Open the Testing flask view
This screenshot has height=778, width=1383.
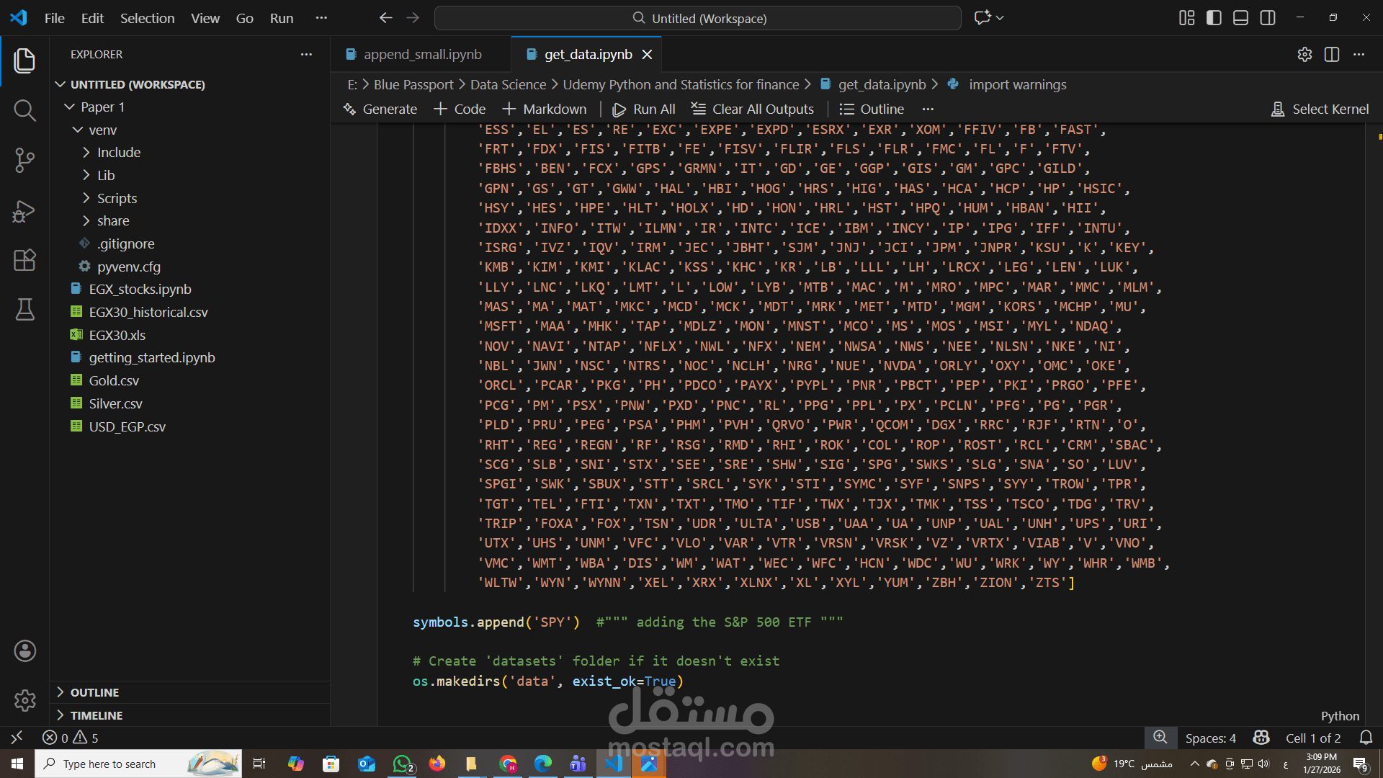[x=24, y=310]
